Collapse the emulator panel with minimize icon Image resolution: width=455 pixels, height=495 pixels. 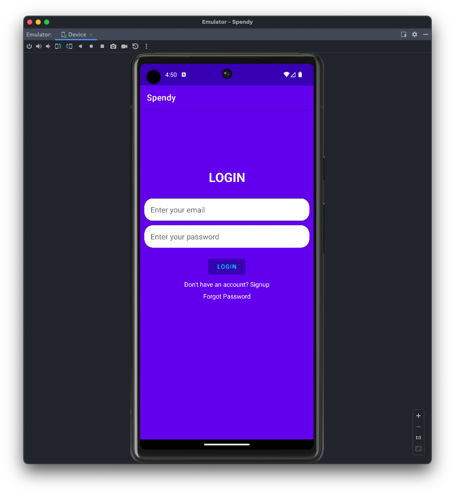[x=426, y=34]
